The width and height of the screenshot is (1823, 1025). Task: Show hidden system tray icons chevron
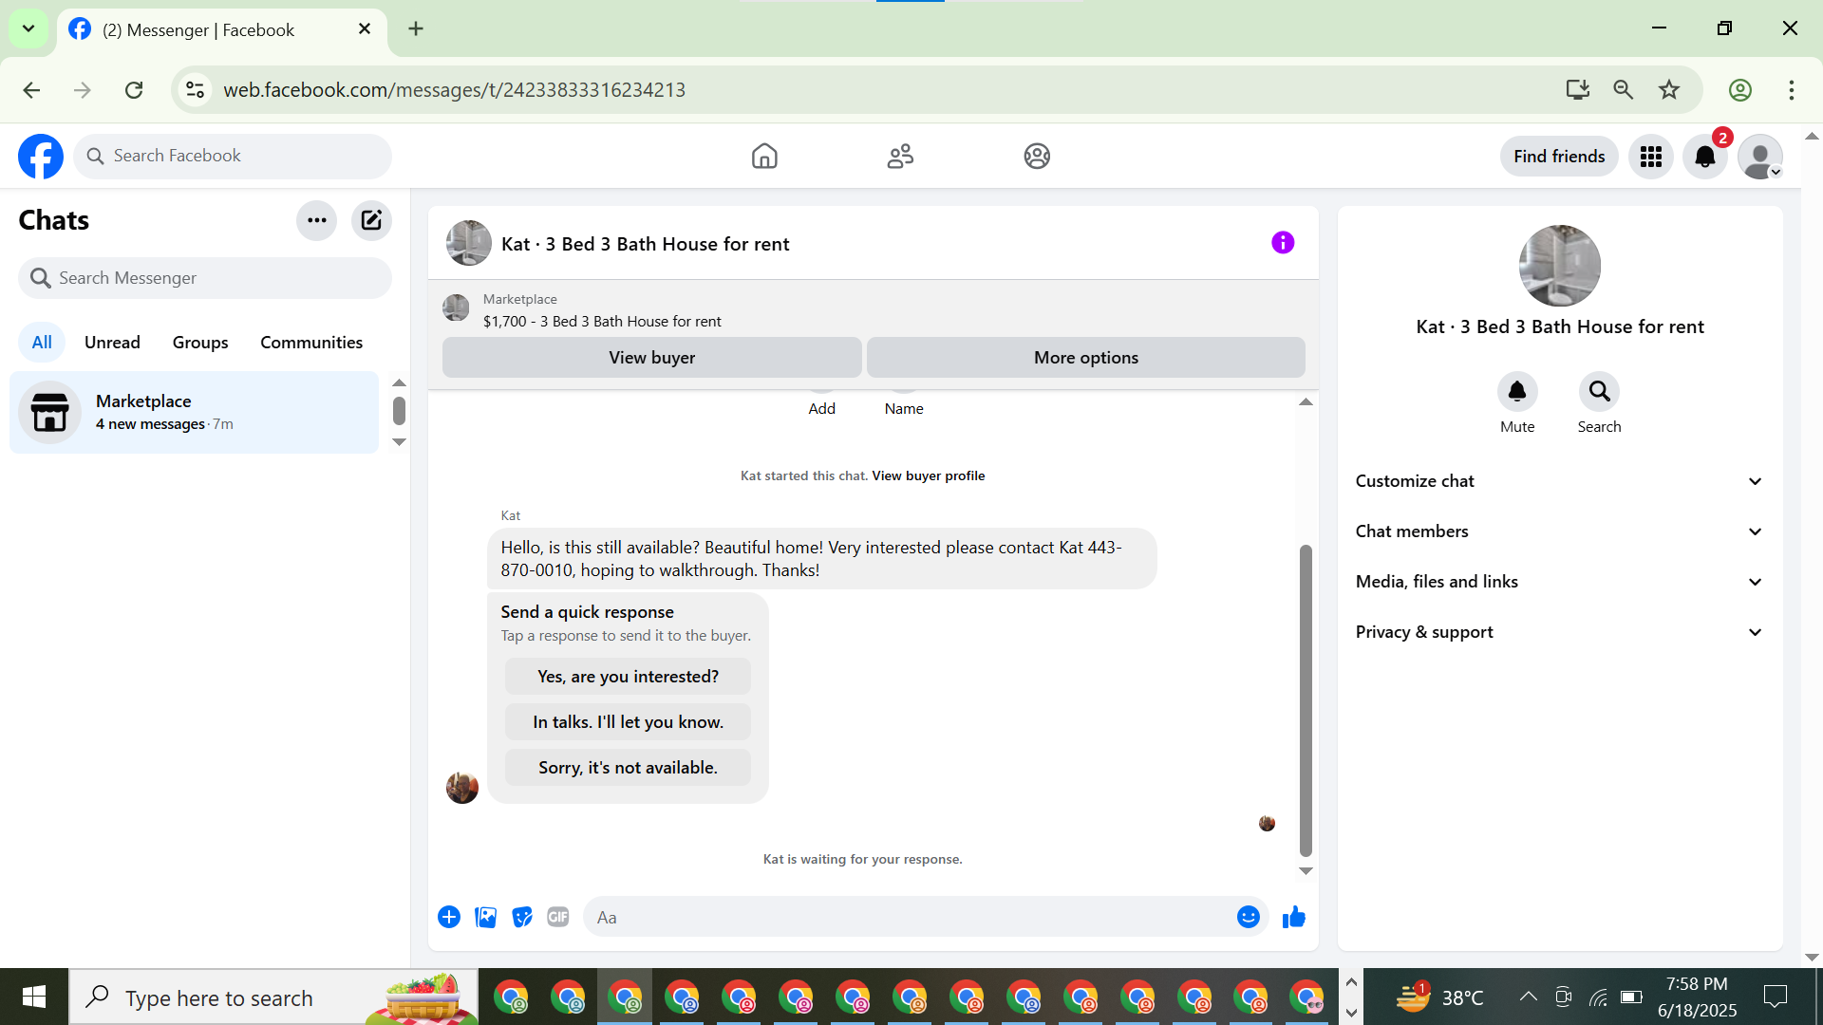(1528, 997)
